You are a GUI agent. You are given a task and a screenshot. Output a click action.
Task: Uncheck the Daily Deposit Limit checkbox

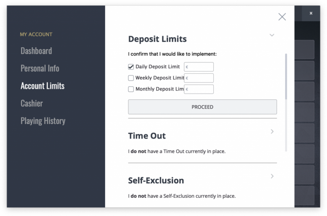pos(131,67)
